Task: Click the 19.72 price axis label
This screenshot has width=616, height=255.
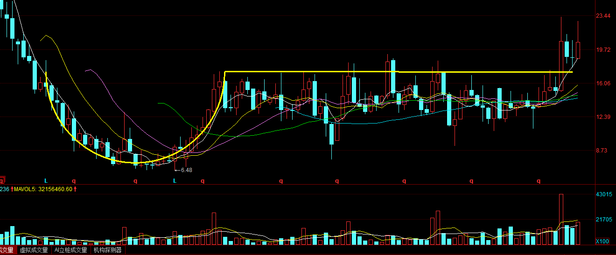Action: coord(603,49)
